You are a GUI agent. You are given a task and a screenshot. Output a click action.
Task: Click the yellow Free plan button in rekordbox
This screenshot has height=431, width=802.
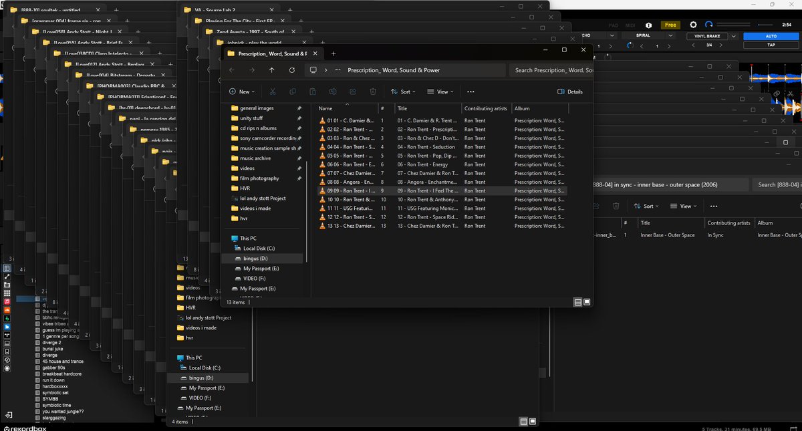coord(670,25)
